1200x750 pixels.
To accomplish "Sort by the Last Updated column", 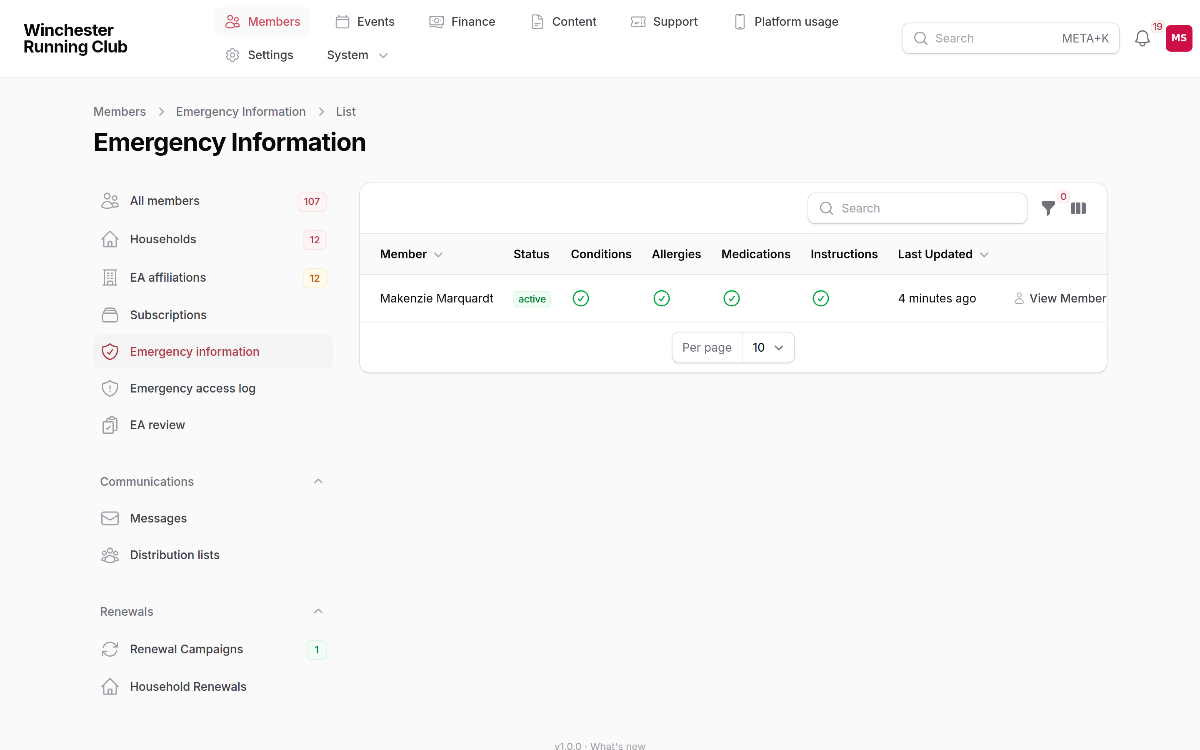I will [943, 255].
